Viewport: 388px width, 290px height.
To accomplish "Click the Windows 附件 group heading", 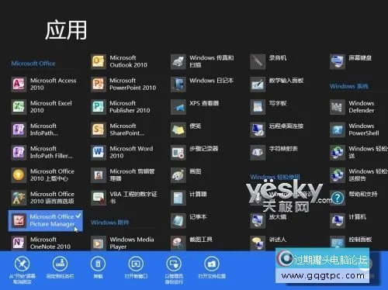I will point(110,223).
